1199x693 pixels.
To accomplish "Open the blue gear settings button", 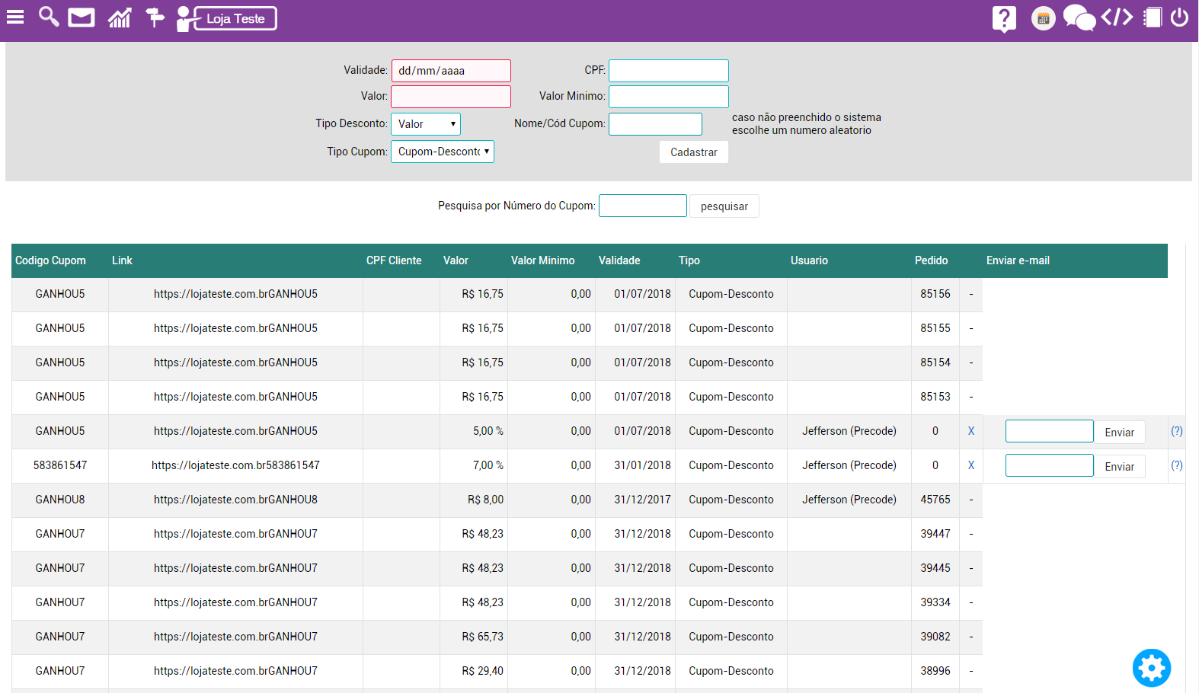I will [x=1152, y=668].
